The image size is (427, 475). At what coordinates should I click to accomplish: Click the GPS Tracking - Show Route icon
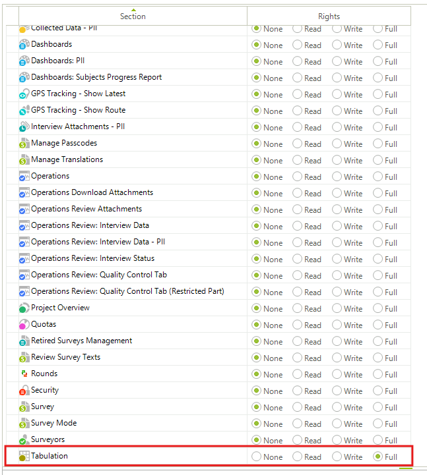(x=24, y=110)
